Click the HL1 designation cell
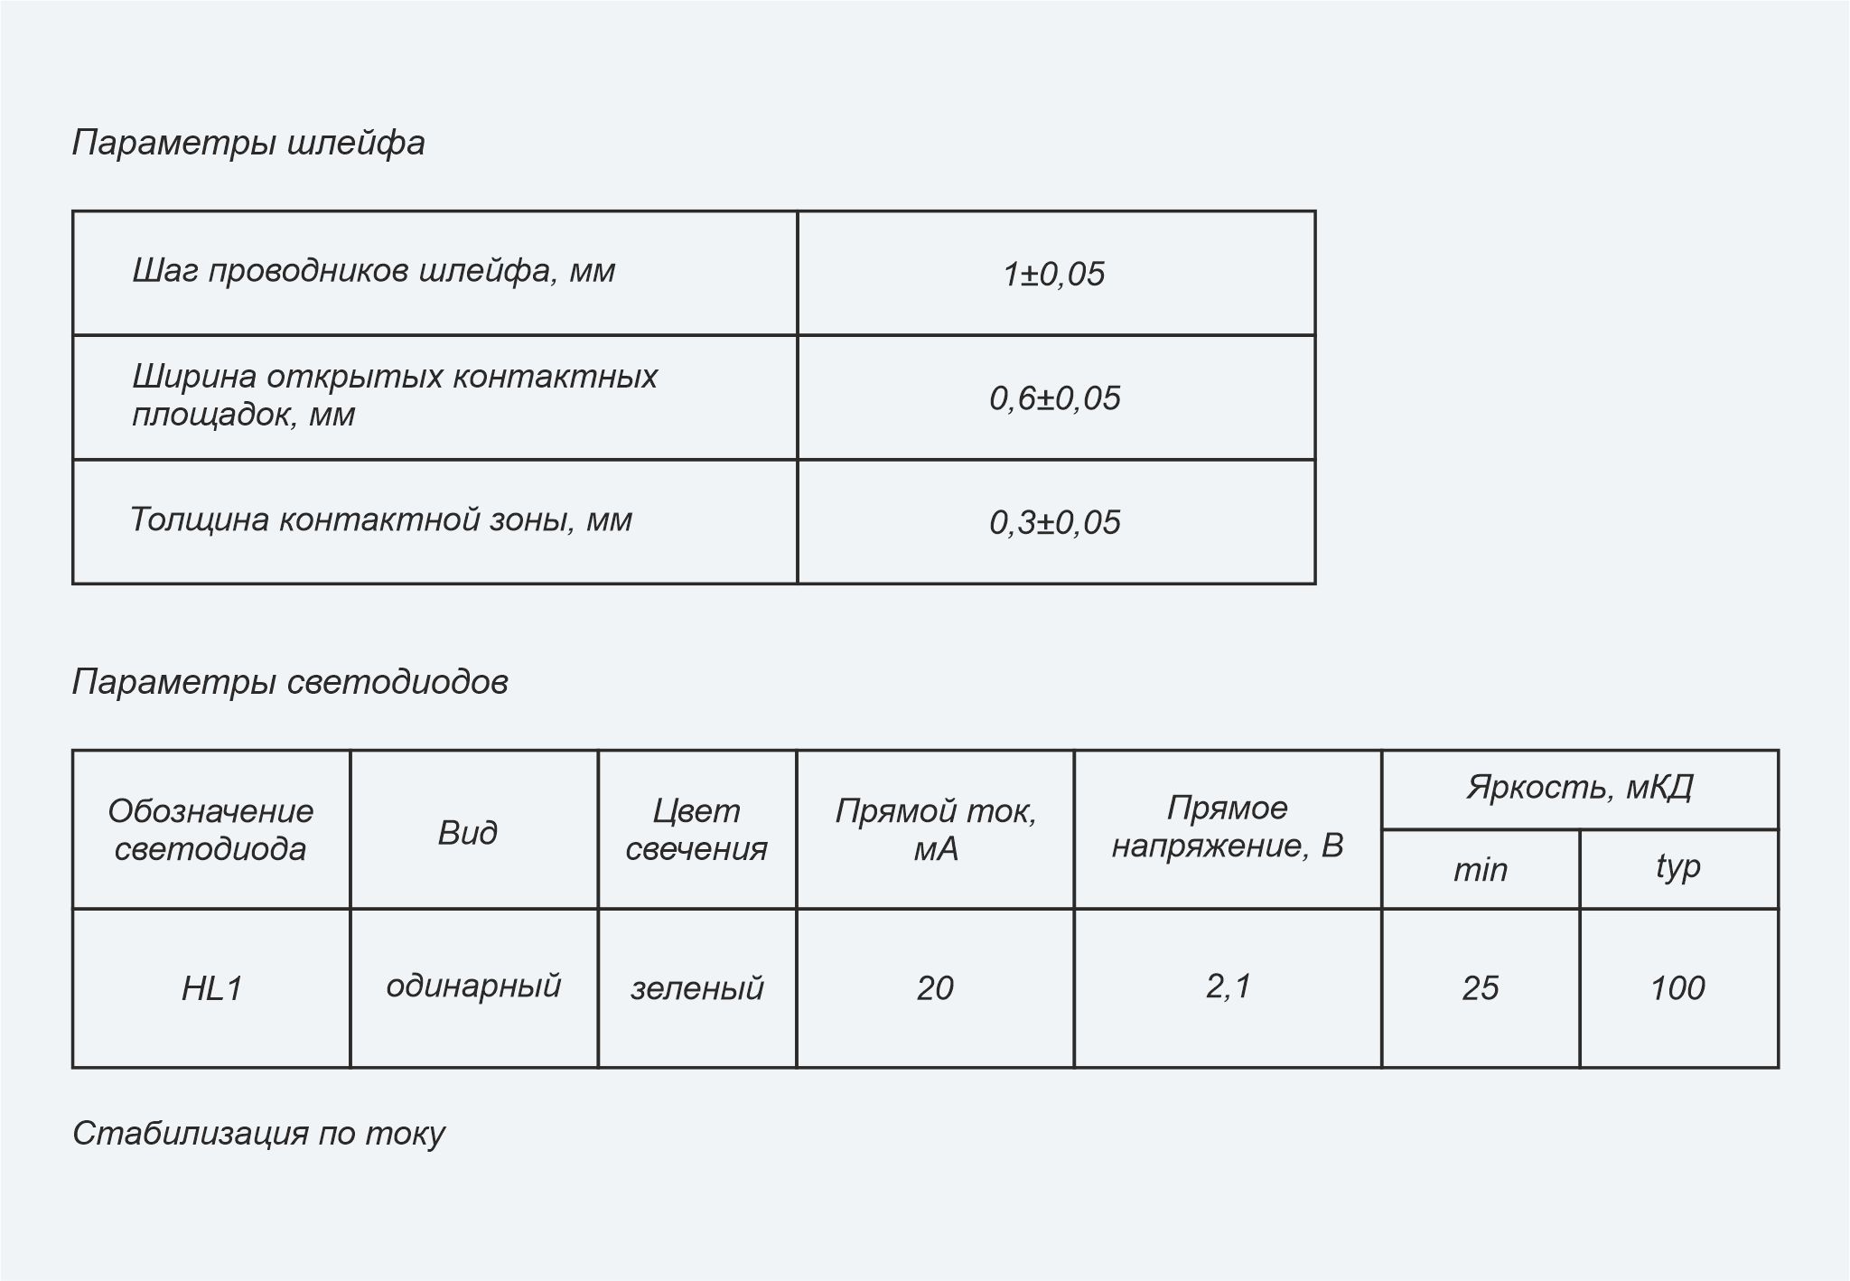Viewport: 1850px width, 1281px height. pyautogui.click(x=211, y=988)
